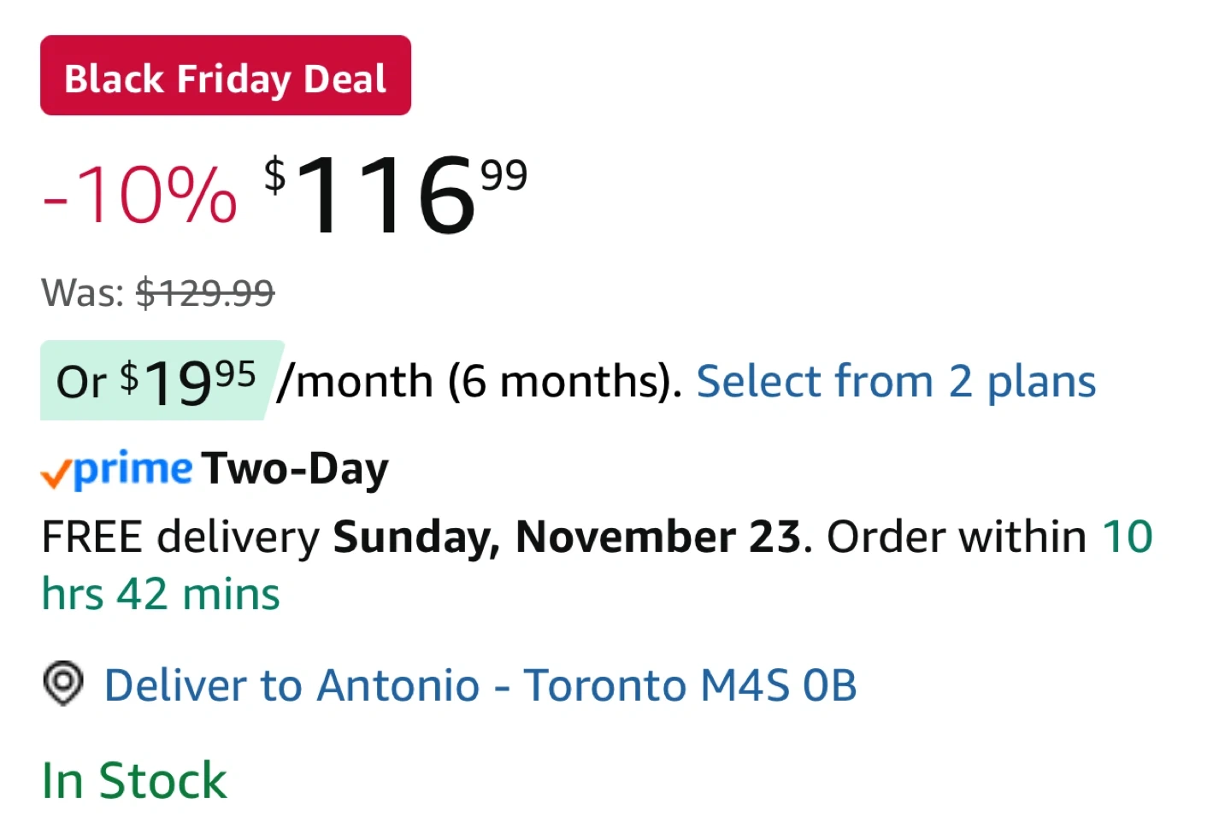The height and width of the screenshot is (816, 1231).
Task: Click the location pin icon
Action: tap(62, 684)
